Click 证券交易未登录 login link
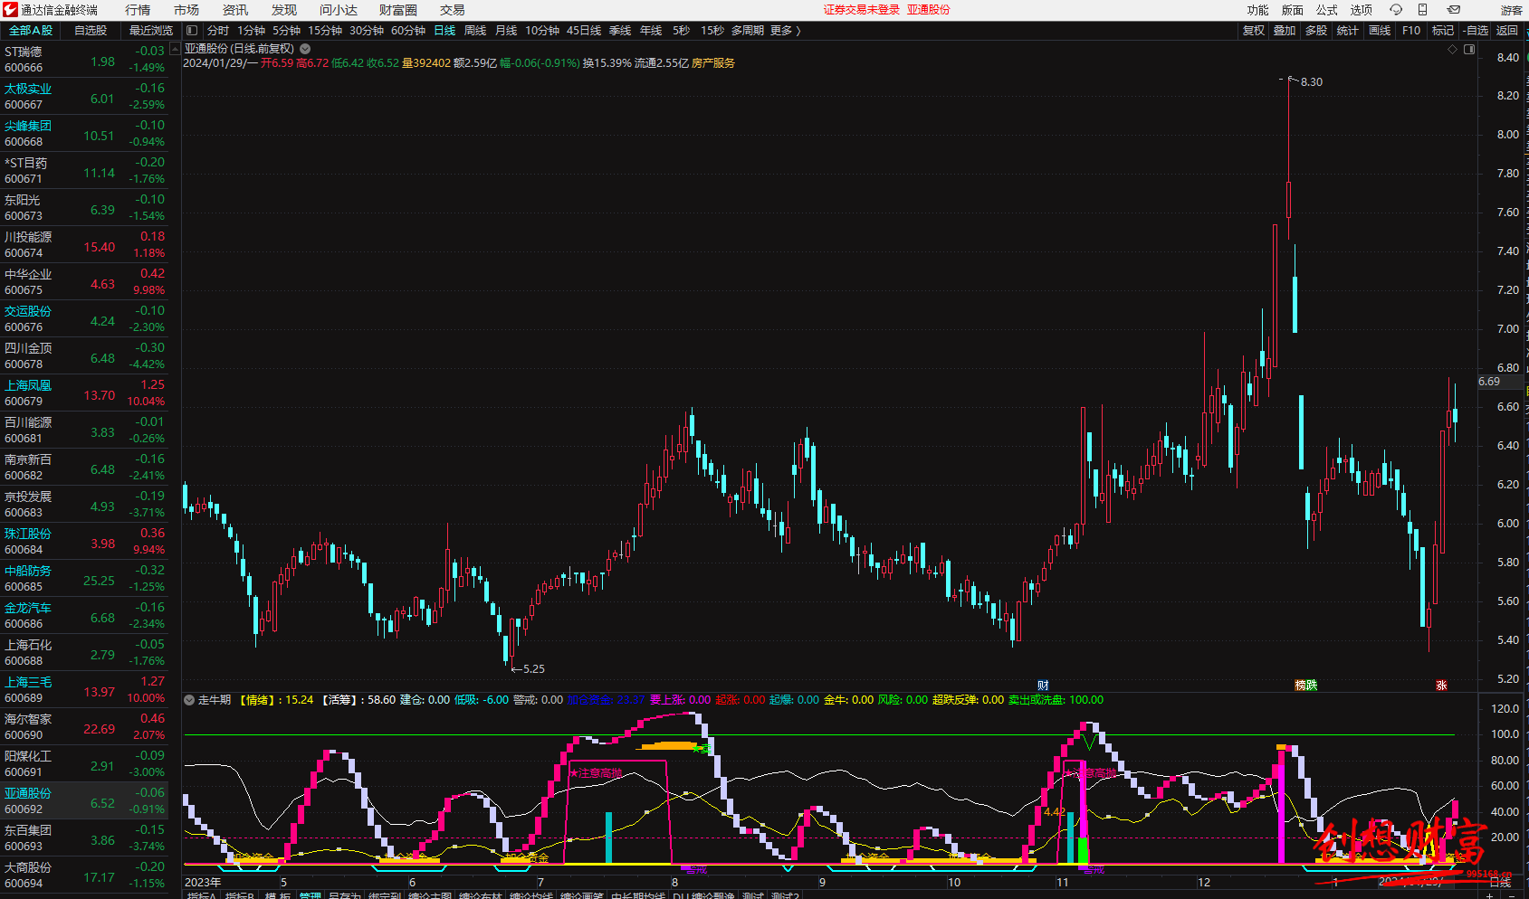This screenshot has height=899, width=1529. click(862, 10)
